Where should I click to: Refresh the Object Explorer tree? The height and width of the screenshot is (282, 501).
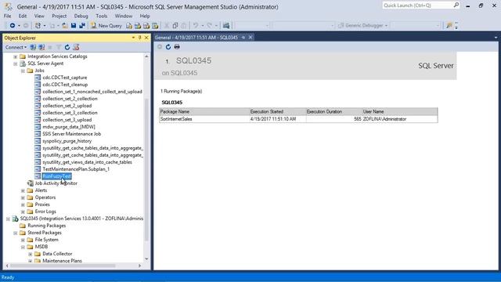(67, 47)
